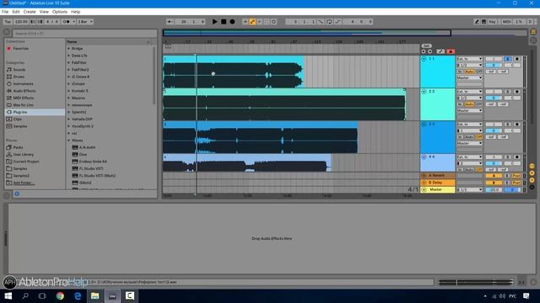The image size is (540, 303).
Task: Click the Tap tempo button
Action: [8, 22]
